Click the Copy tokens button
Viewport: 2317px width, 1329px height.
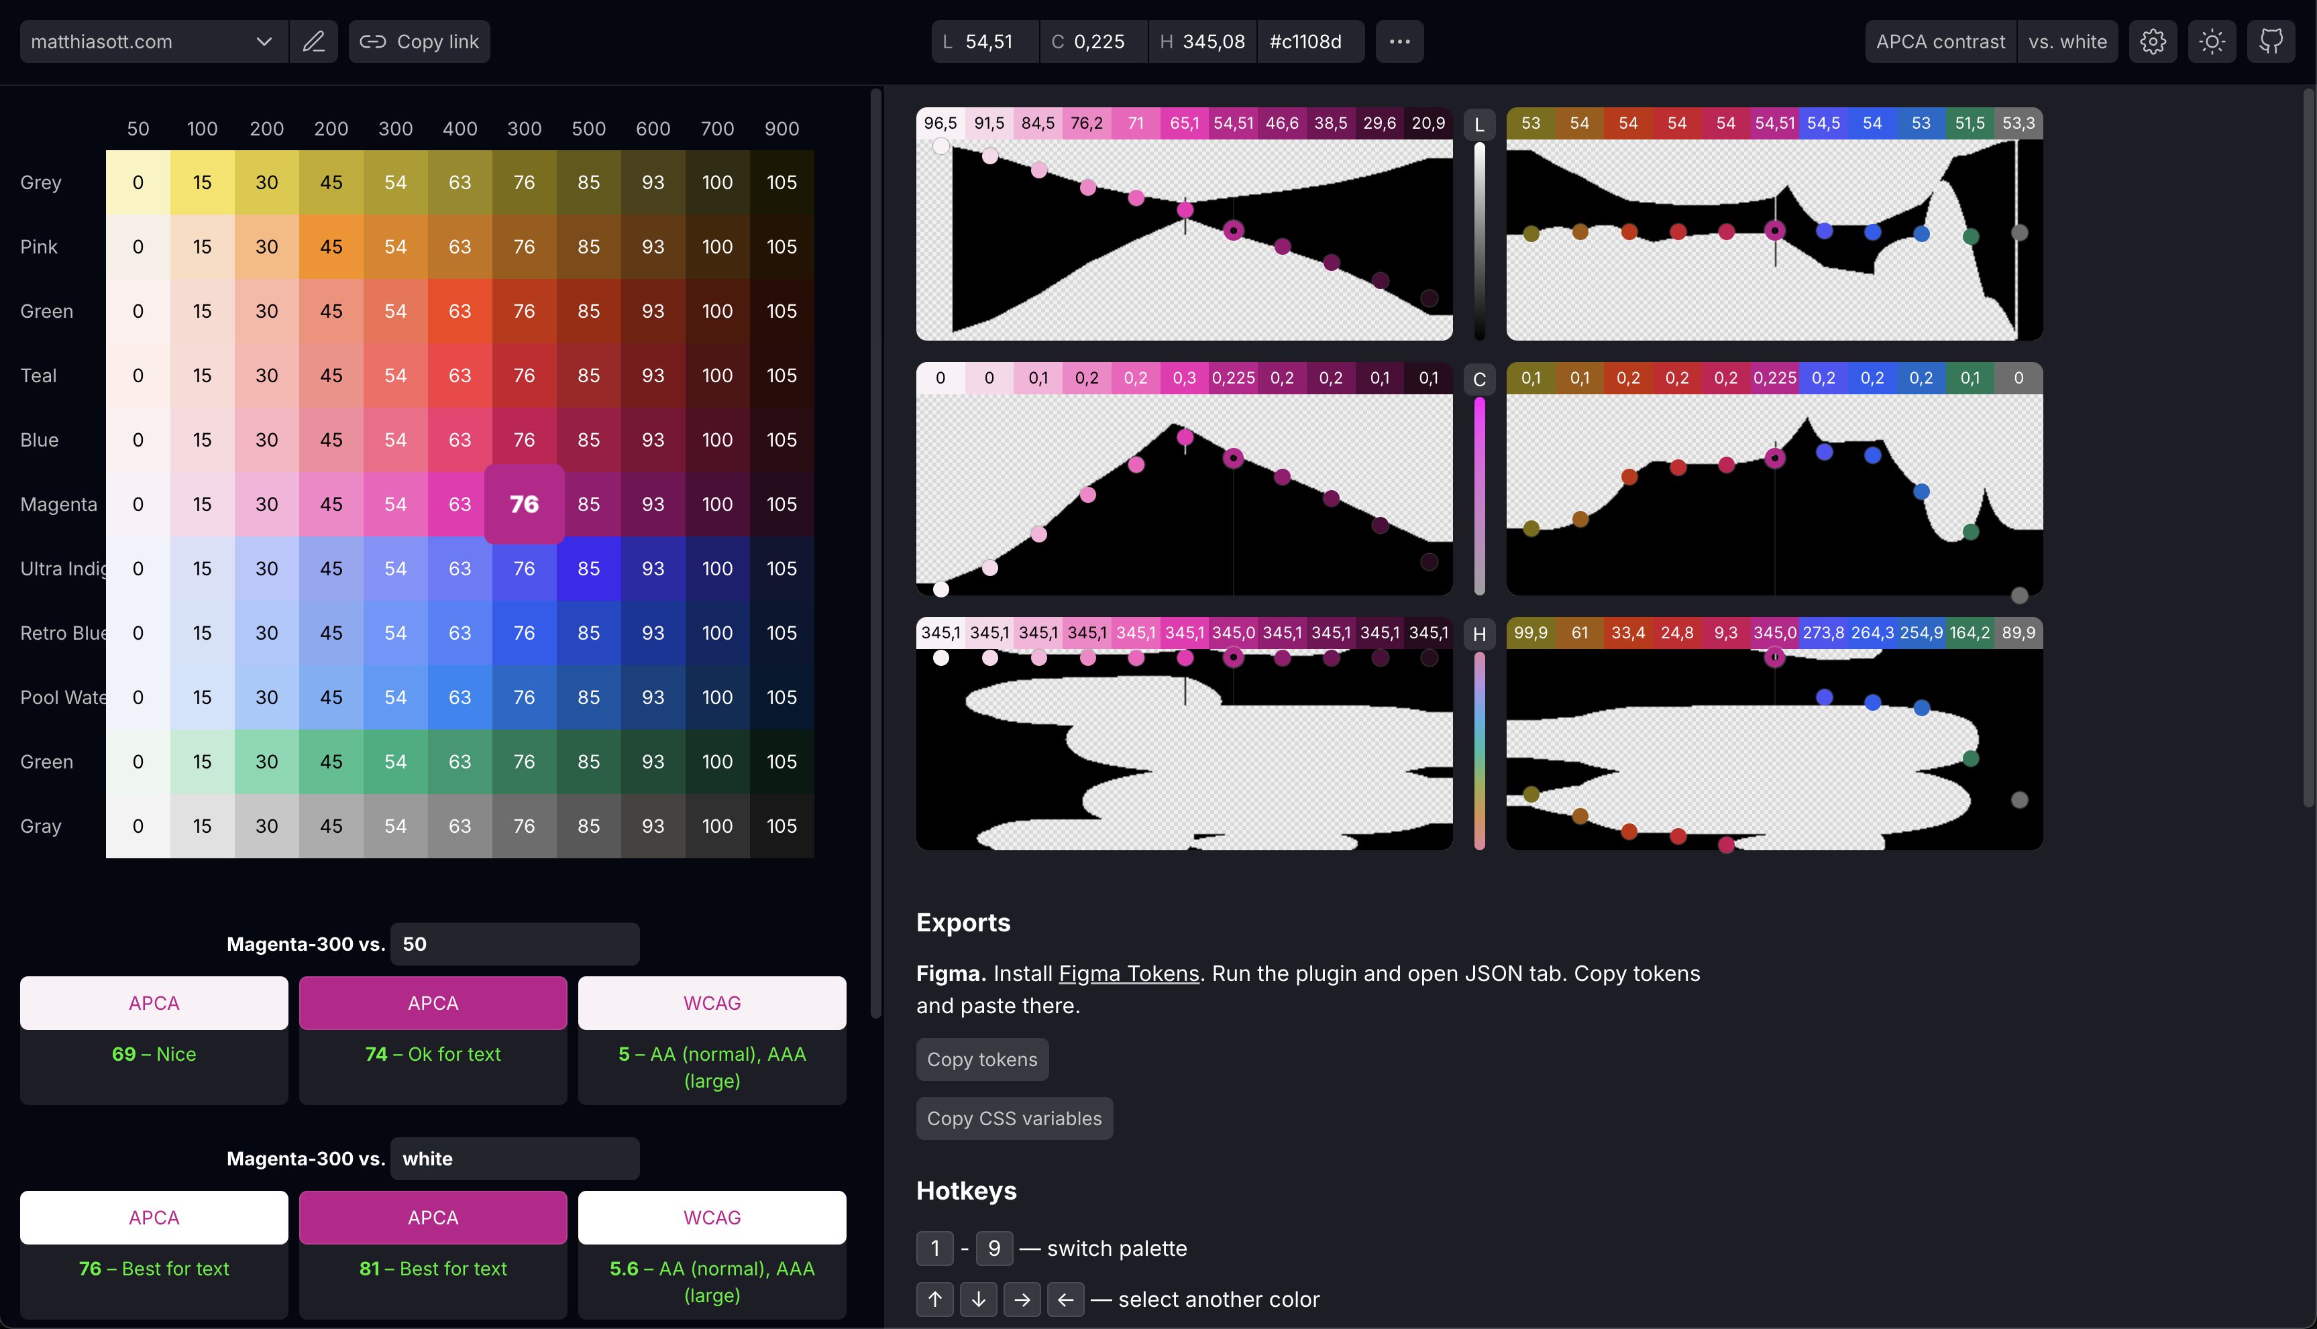point(982,1059)
